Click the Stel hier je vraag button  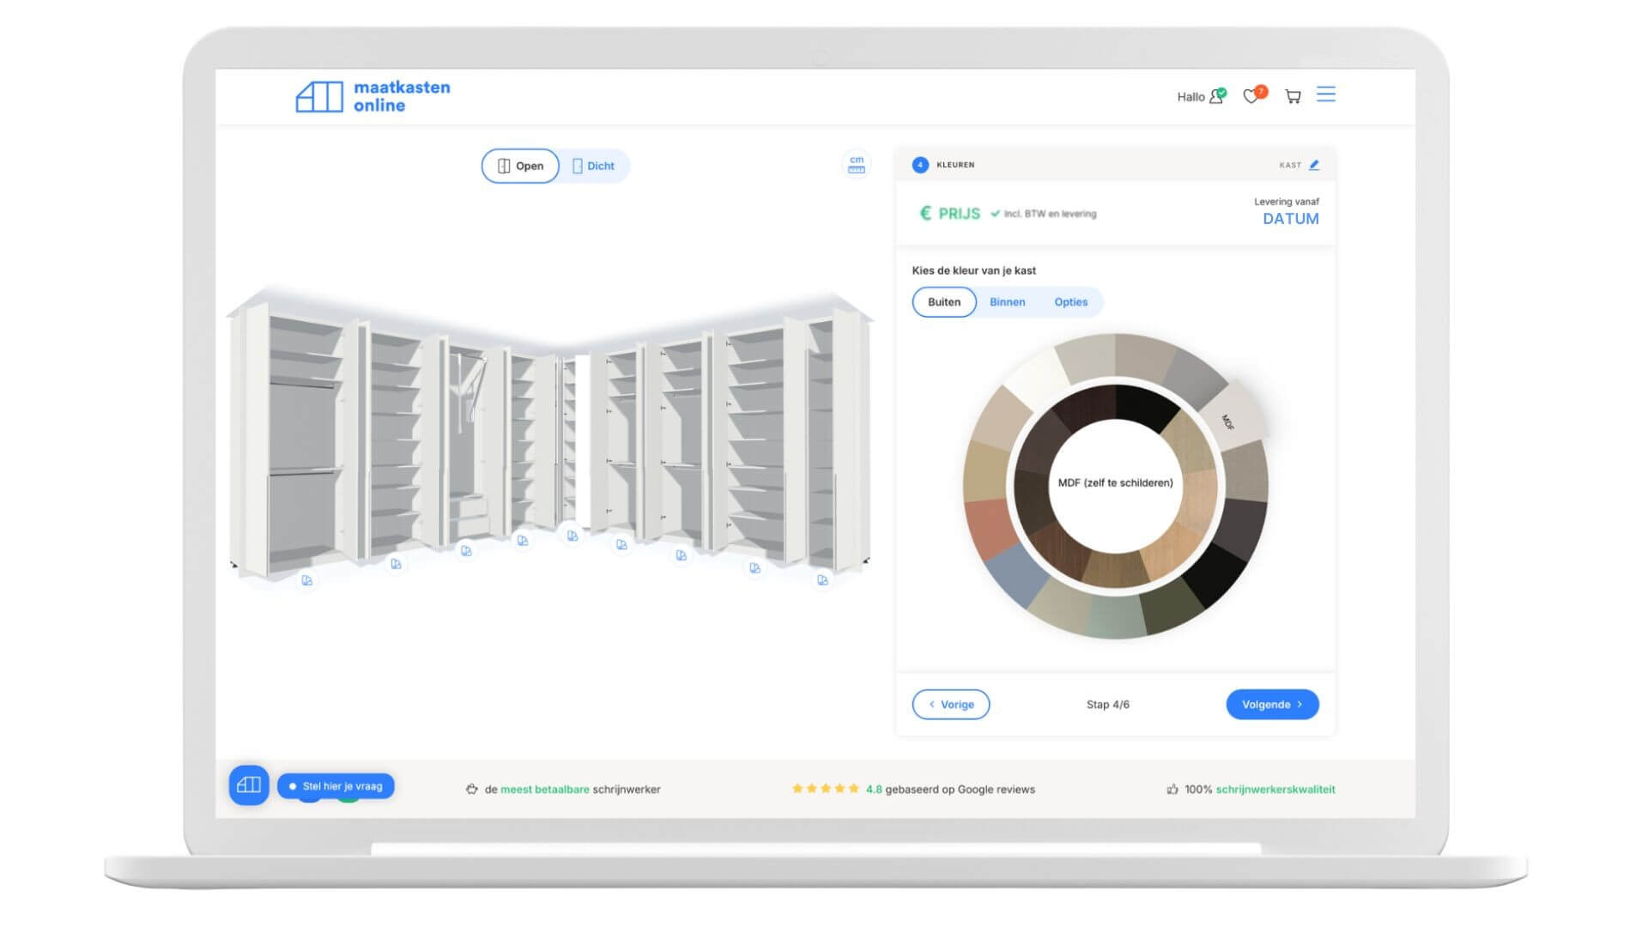tap(336, 785)
